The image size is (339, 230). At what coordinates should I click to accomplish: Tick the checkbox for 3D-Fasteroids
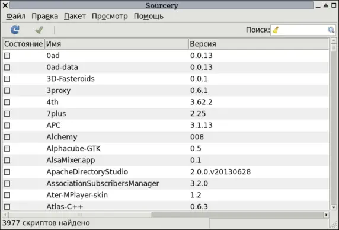(7, 79)
